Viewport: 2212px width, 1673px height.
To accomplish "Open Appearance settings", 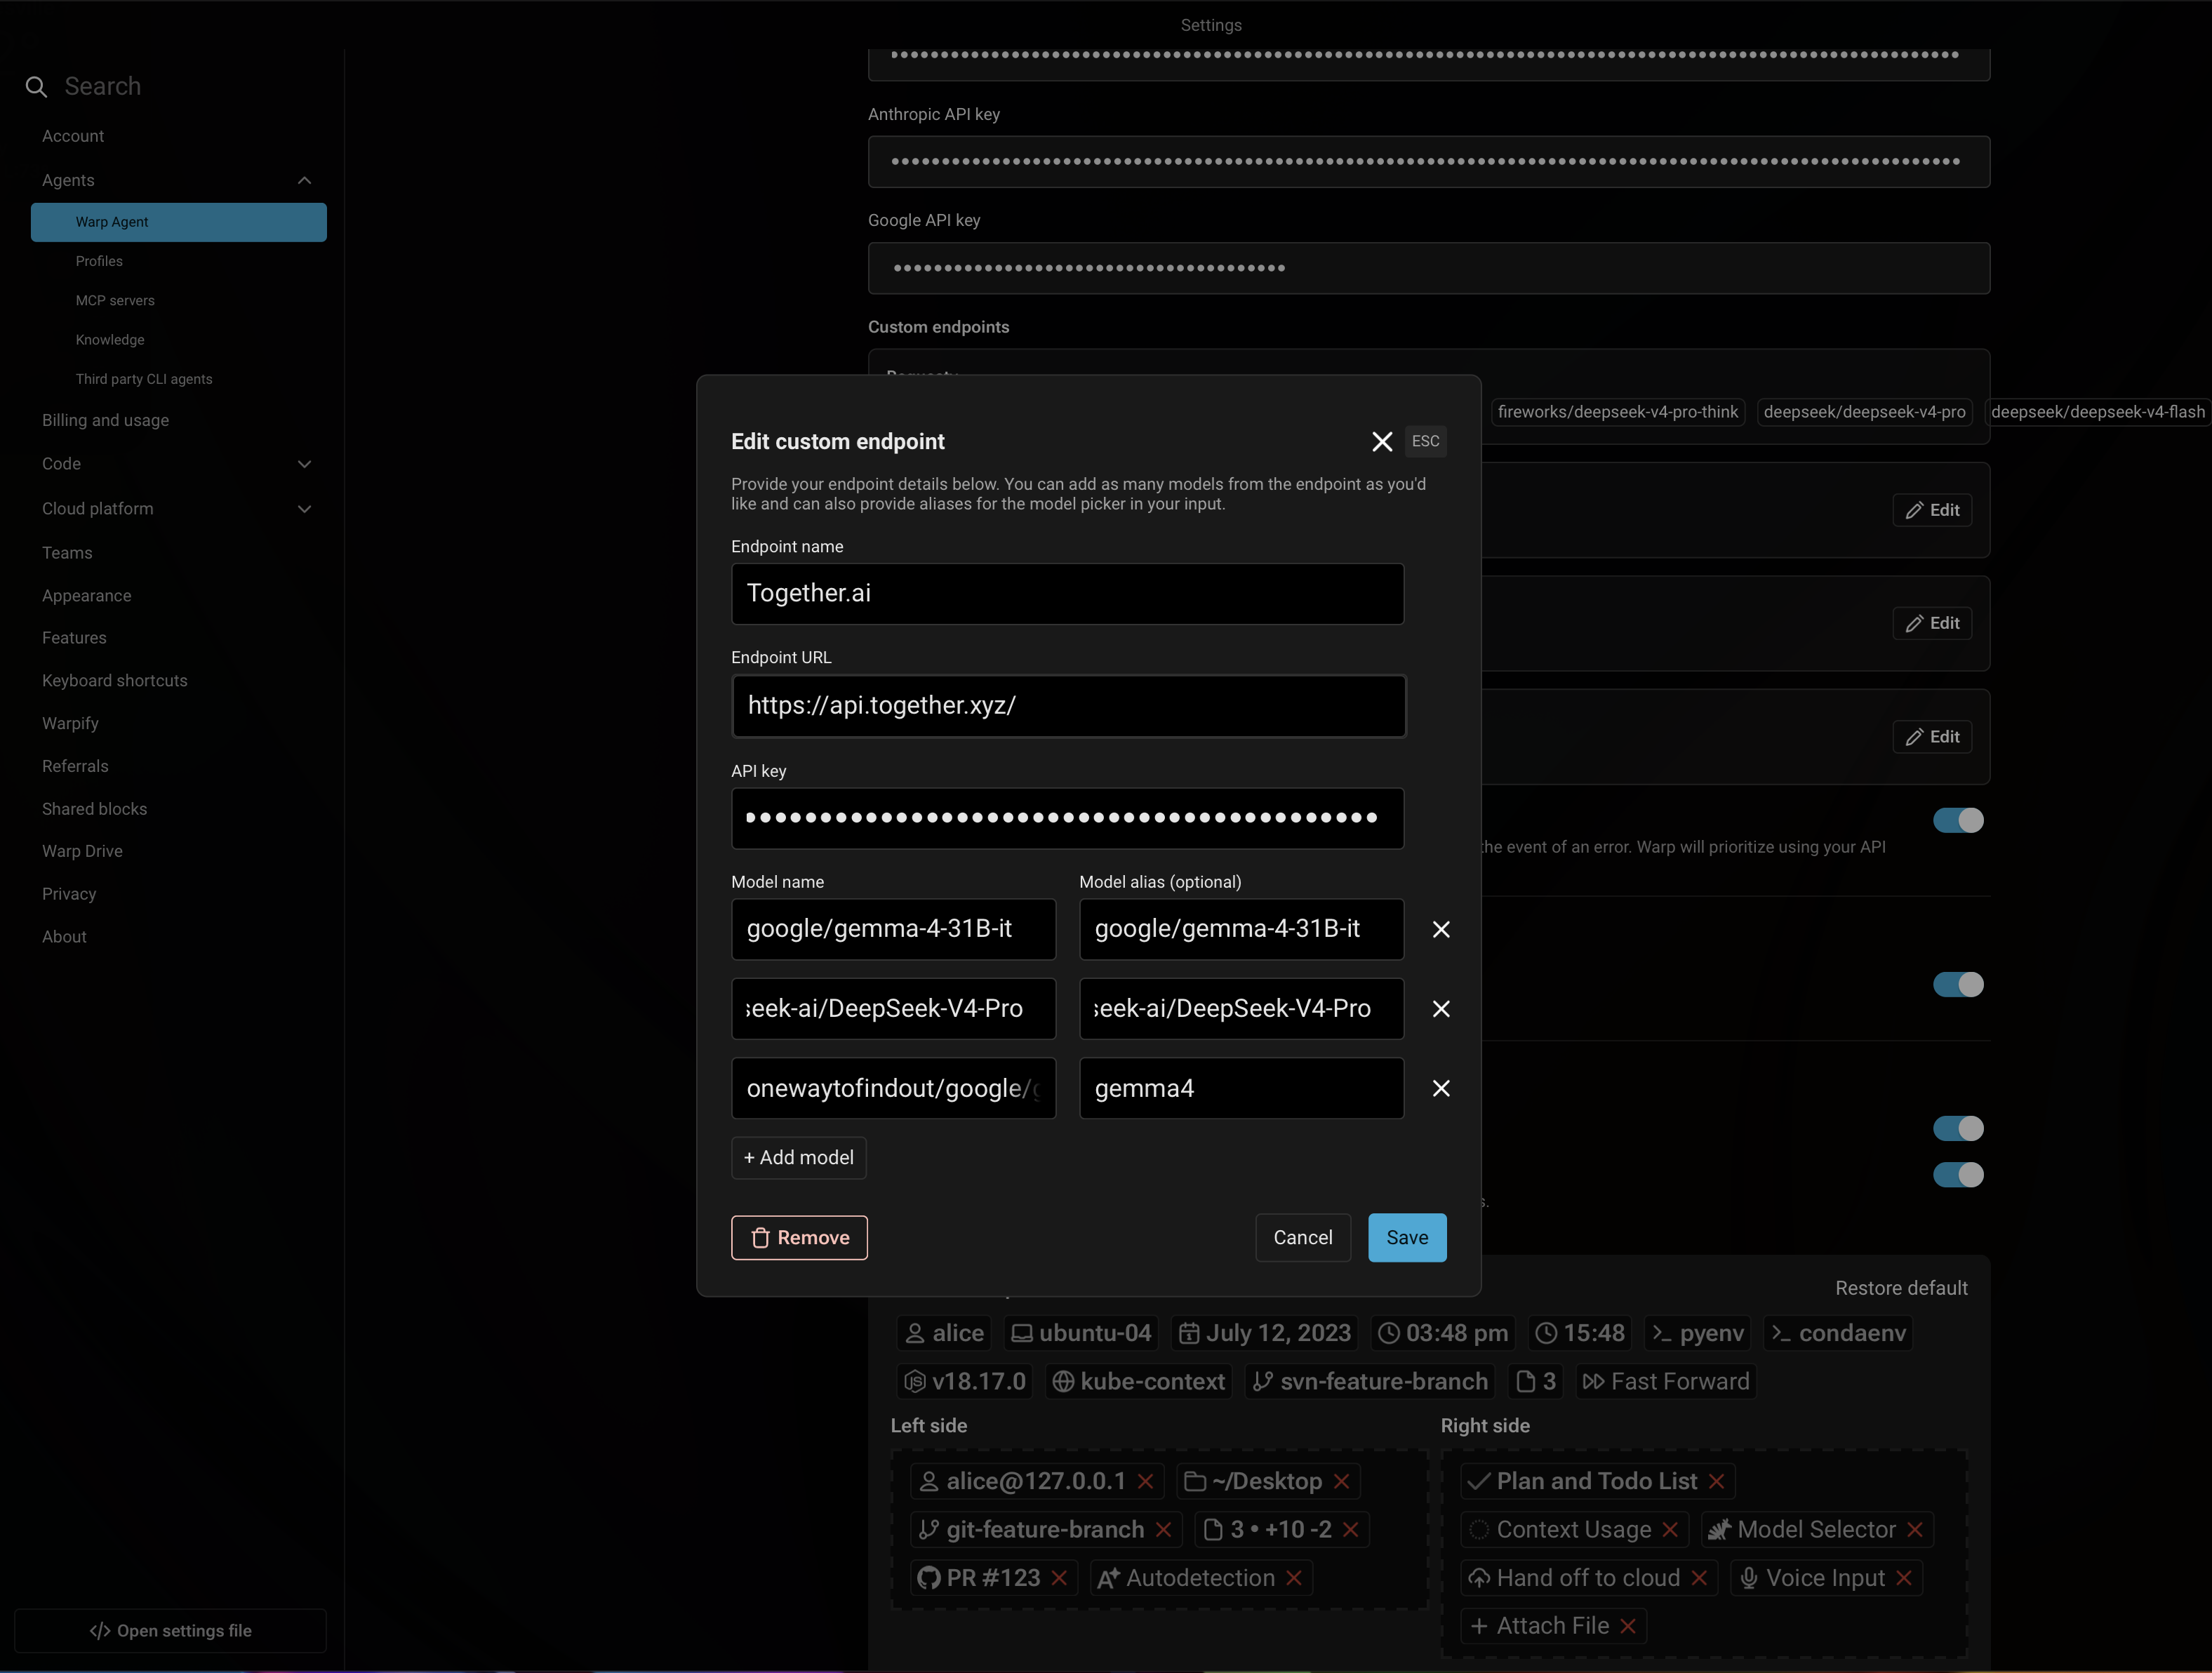I will tap(86, 596).
